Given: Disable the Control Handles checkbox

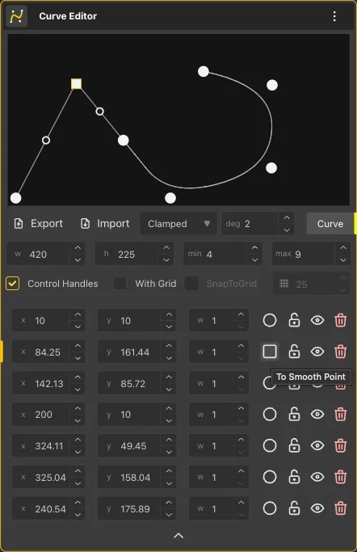Looking at the screenshot, I should pyautogui.click(x=13, y=284).
